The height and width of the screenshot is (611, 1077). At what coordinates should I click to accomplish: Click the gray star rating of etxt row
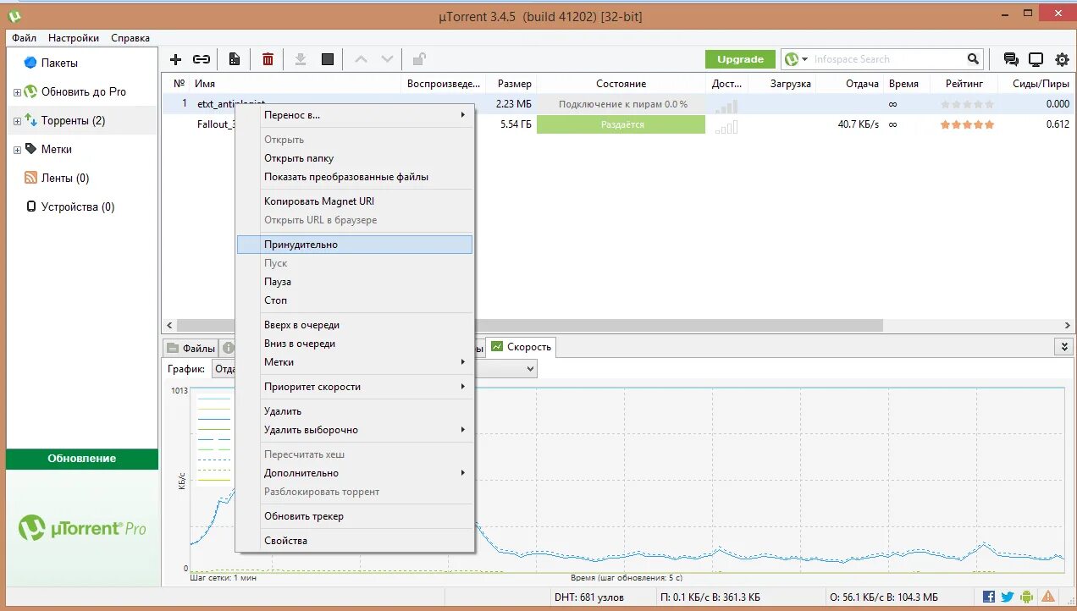pos(967,104)
